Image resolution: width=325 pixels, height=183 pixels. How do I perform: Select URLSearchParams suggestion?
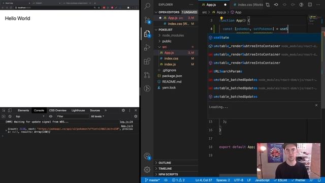coord(265,71)
